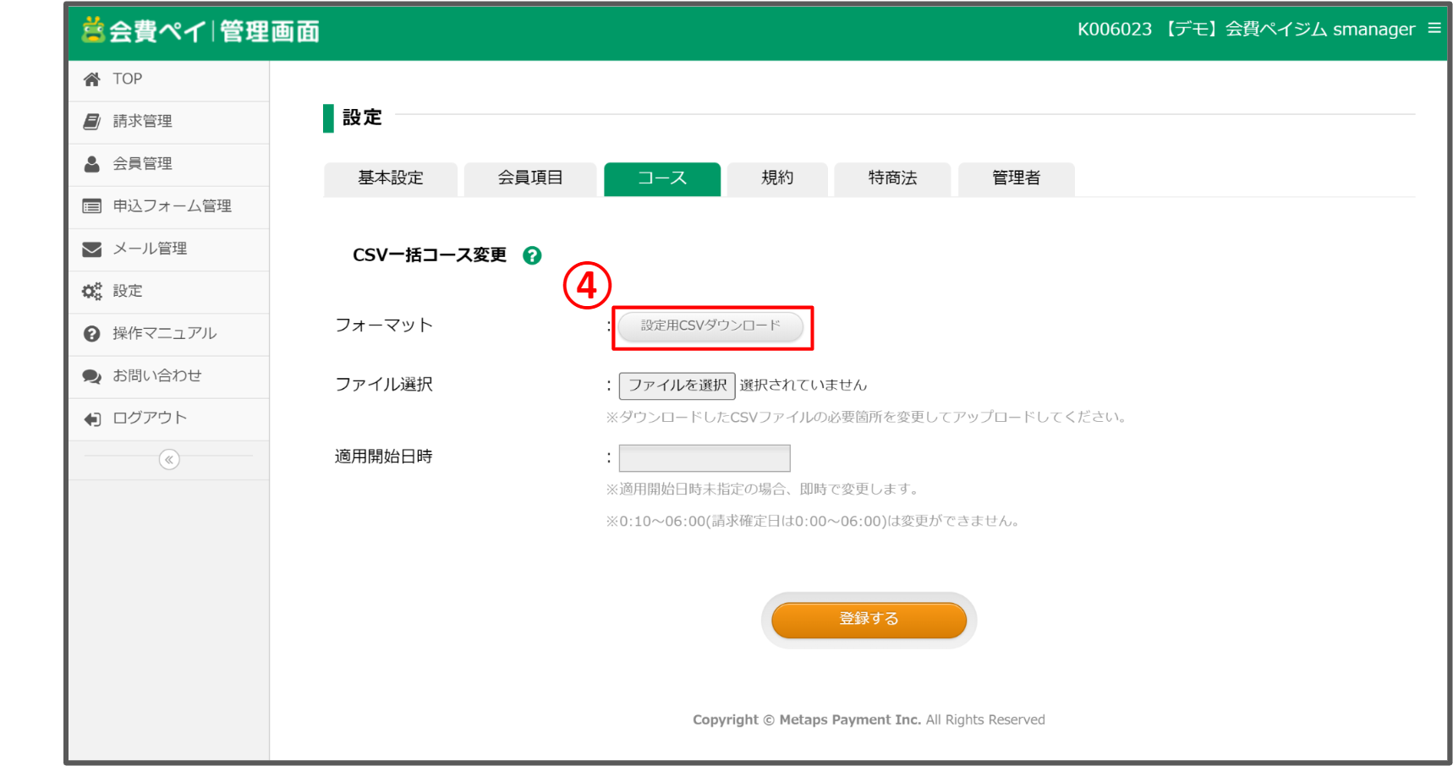Download the 設定用CSV file

pyautogui.click(x=711, y=327)
